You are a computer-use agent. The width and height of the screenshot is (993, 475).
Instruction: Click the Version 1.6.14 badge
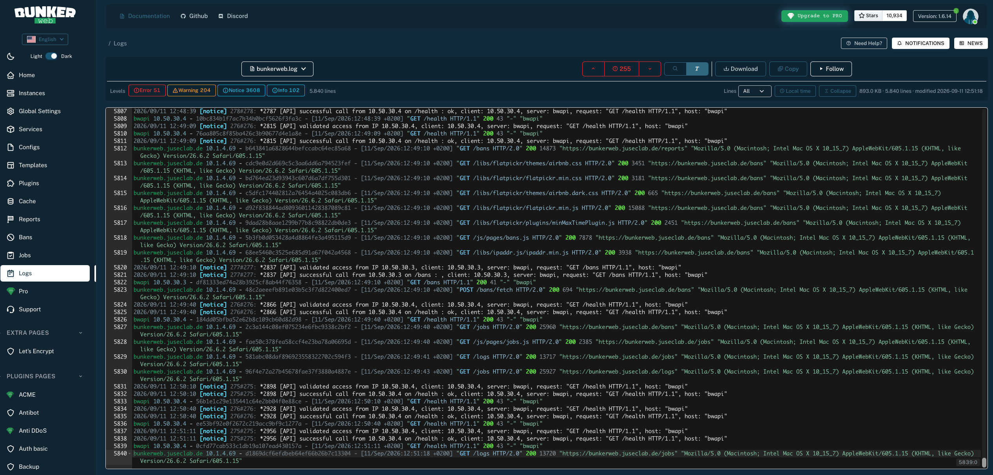coord(935,16)
